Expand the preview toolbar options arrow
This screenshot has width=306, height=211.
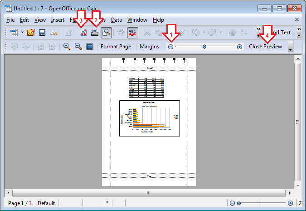point(290,49)
